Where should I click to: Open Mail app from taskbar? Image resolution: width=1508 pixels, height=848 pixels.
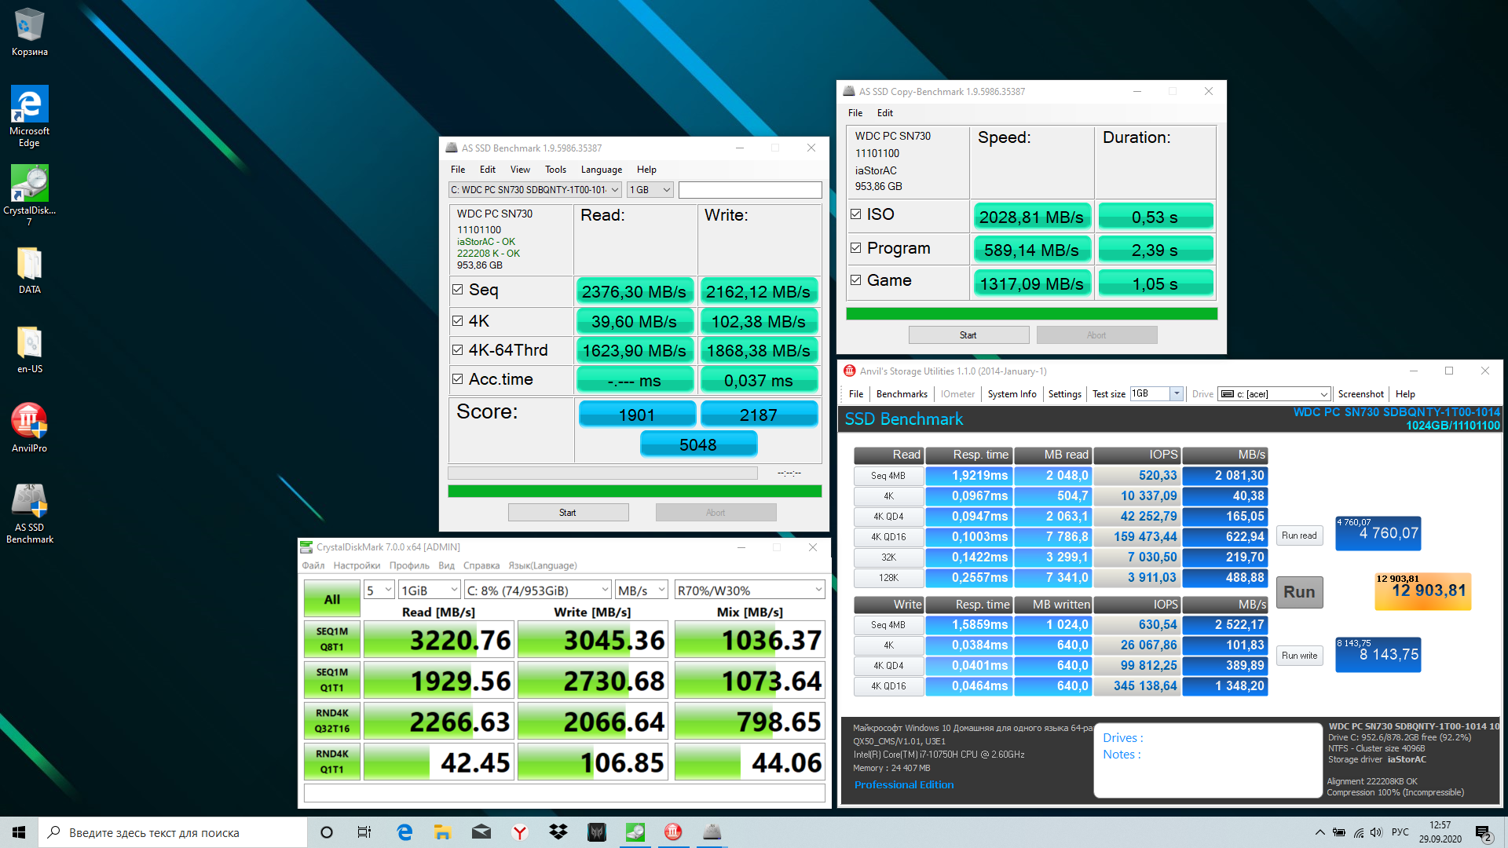tap(481, 832)
